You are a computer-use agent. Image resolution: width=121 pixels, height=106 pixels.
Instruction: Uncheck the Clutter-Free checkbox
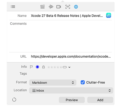click(x=83, y=83)
